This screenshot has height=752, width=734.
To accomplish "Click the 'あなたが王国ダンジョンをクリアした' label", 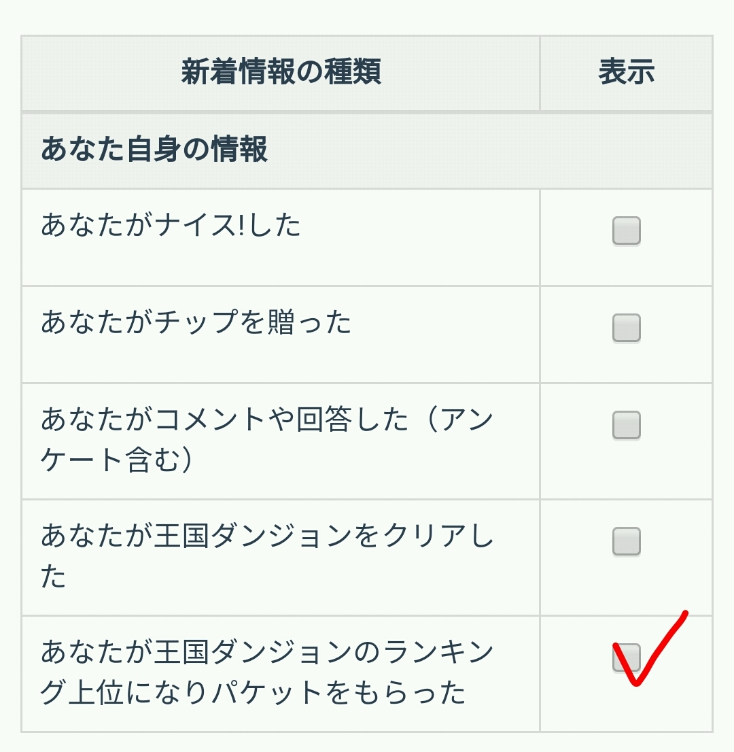I will click(x=266, y=556).
